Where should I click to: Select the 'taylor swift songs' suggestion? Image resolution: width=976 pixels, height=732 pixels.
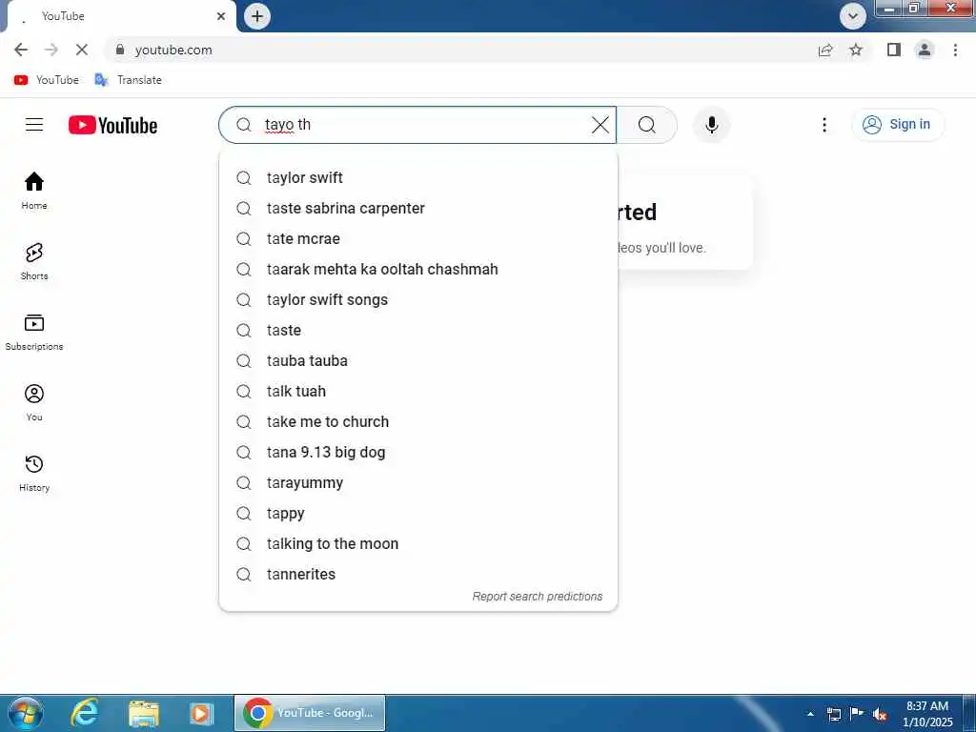418,299
